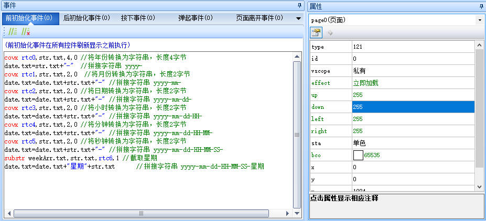Click the bco white color swatch
486x221 pixels.
point(358,155)
